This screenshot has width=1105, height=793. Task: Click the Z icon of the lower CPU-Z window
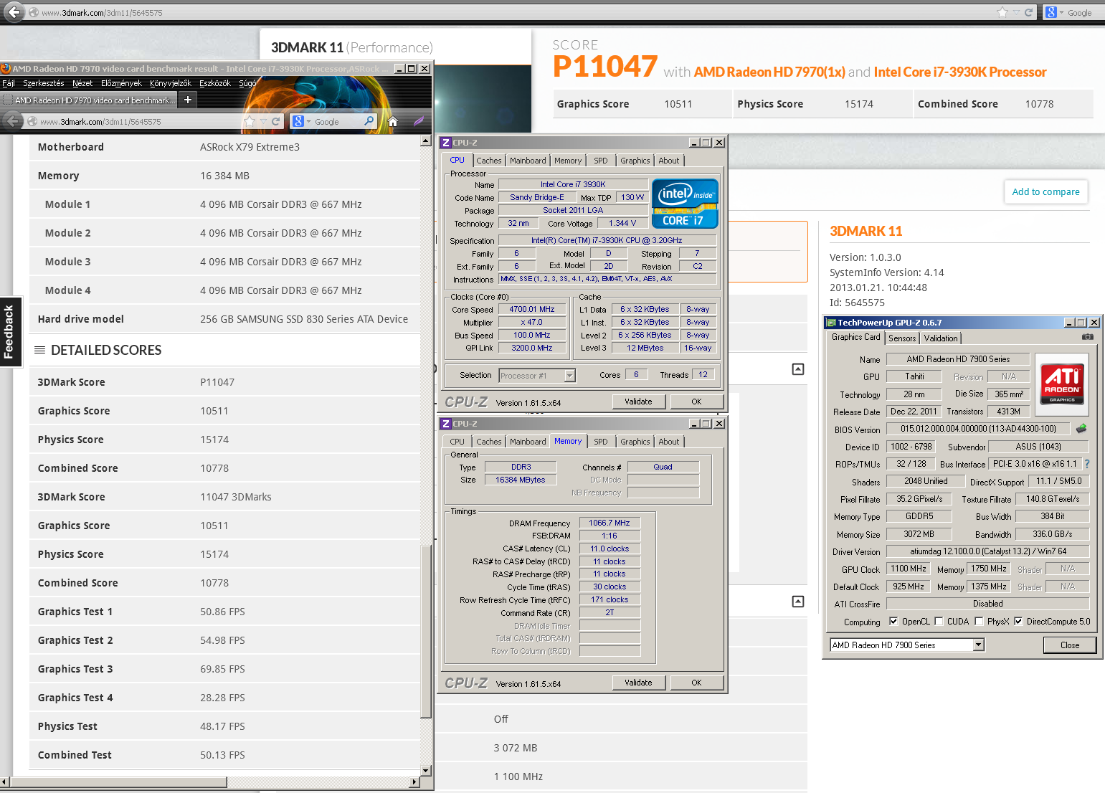[x=446, y=424]
